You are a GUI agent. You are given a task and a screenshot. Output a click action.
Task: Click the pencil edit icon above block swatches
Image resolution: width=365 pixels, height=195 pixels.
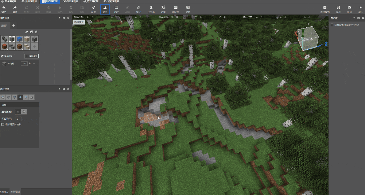coord(27,32)
